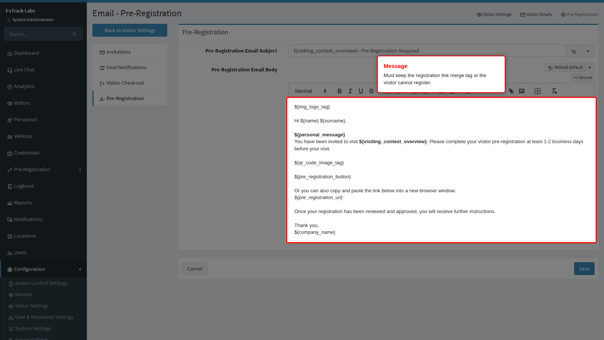Open the Normal paragraph style selector

311,91
